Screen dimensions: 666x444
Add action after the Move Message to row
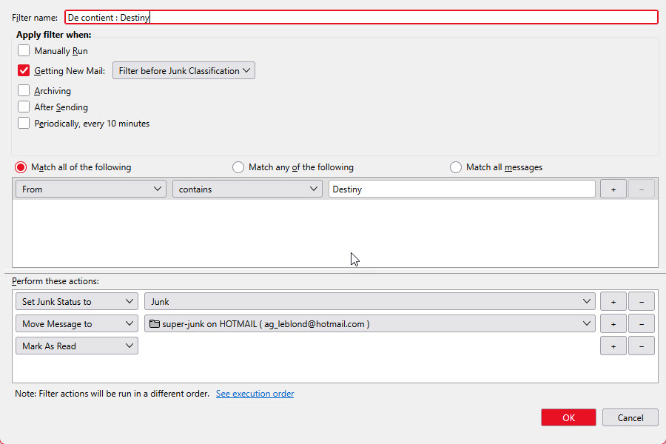(613, 324)
